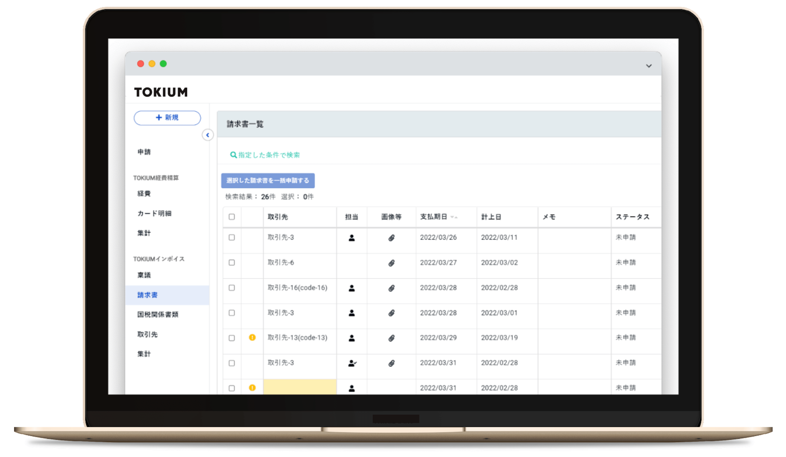Click the yellow highlighted 取引先 cell
Image resolution: width=786 pixels, height=457 pixels.
pos(300,387)
